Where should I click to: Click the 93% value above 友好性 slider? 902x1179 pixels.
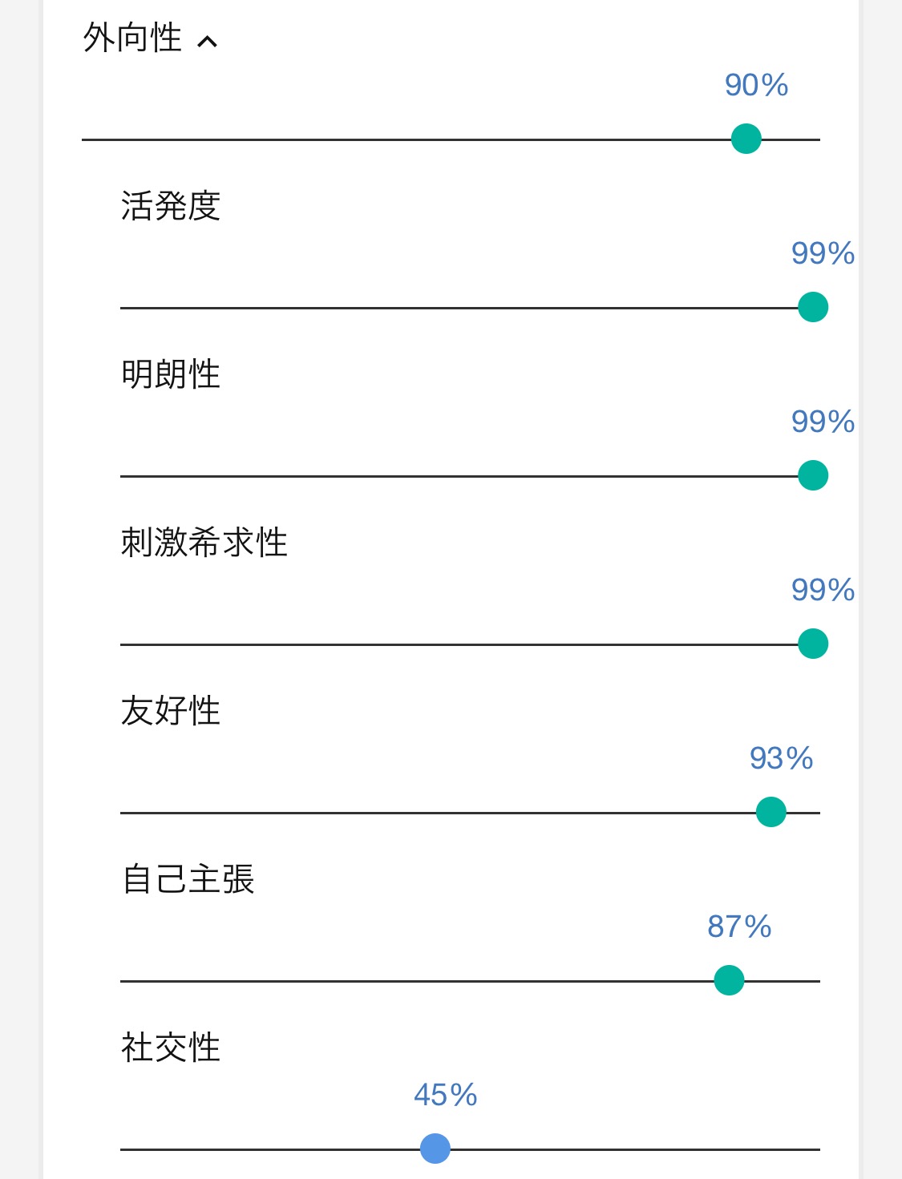click(x=781, y=758)
